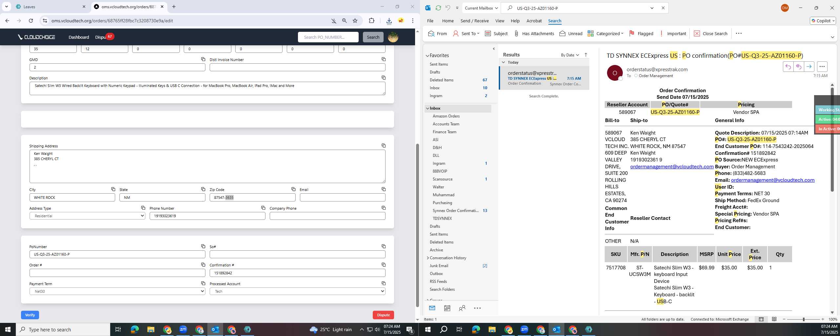Toggle the Important search filter
The width and height of the screenshot is (840, 336).
(673, 33)
